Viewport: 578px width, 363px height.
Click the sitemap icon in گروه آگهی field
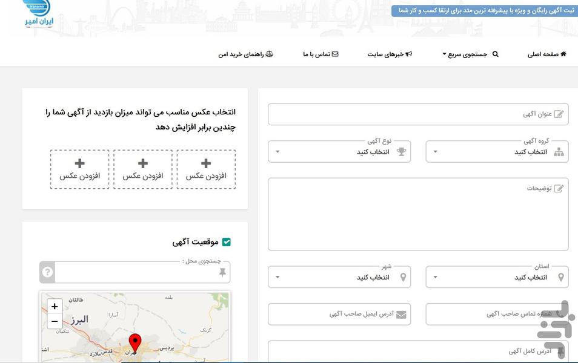559,152
